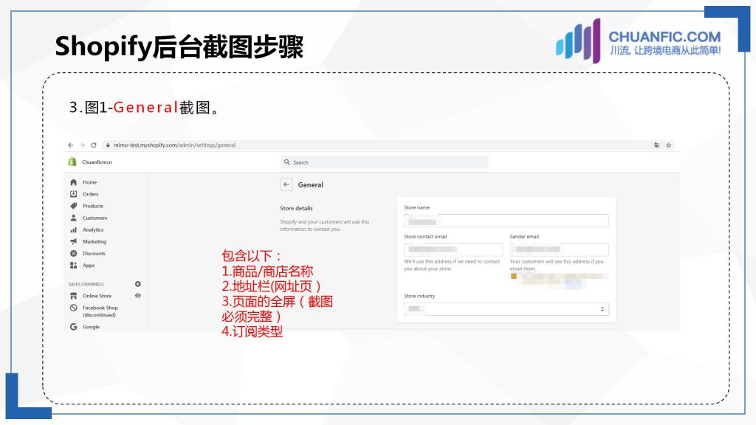
Task: Open Home in sidebar
Action: (89, 182)
